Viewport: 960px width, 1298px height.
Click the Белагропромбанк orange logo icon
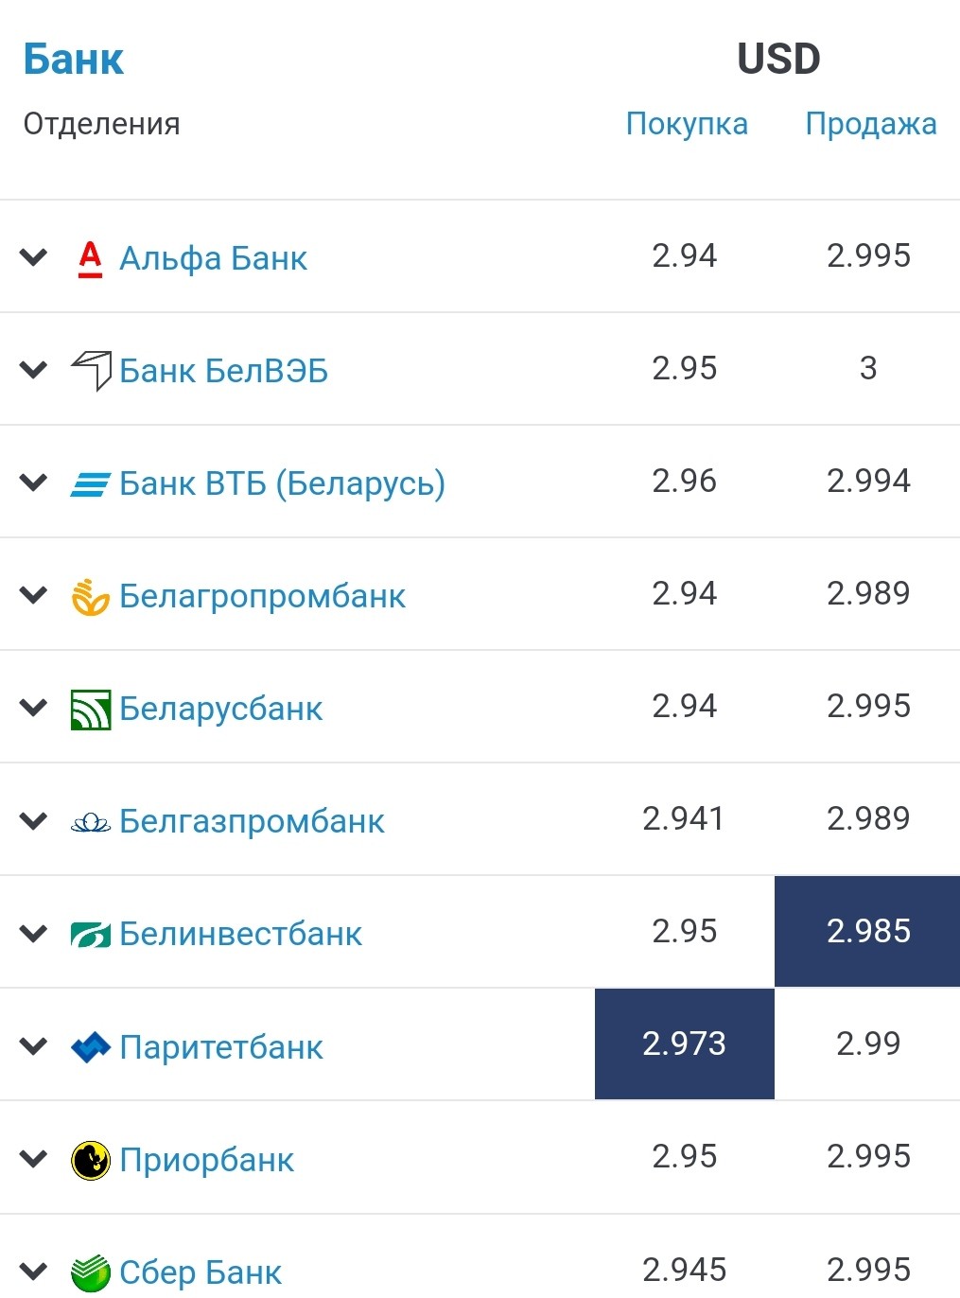click(91, 596)
